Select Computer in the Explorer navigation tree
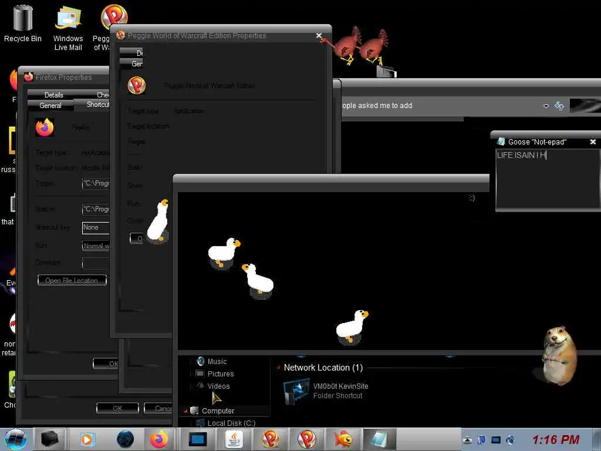Screen dimensions: 601x451 coord(218,410)
